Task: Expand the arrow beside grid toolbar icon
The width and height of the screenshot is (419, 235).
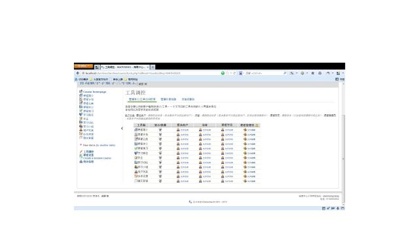Action: (x=343, y=73)
